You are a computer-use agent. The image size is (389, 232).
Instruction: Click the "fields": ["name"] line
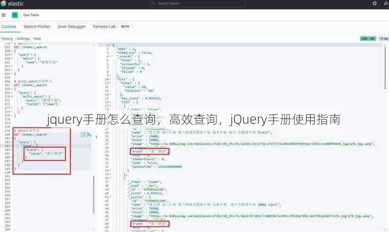(x=41, y=104)
